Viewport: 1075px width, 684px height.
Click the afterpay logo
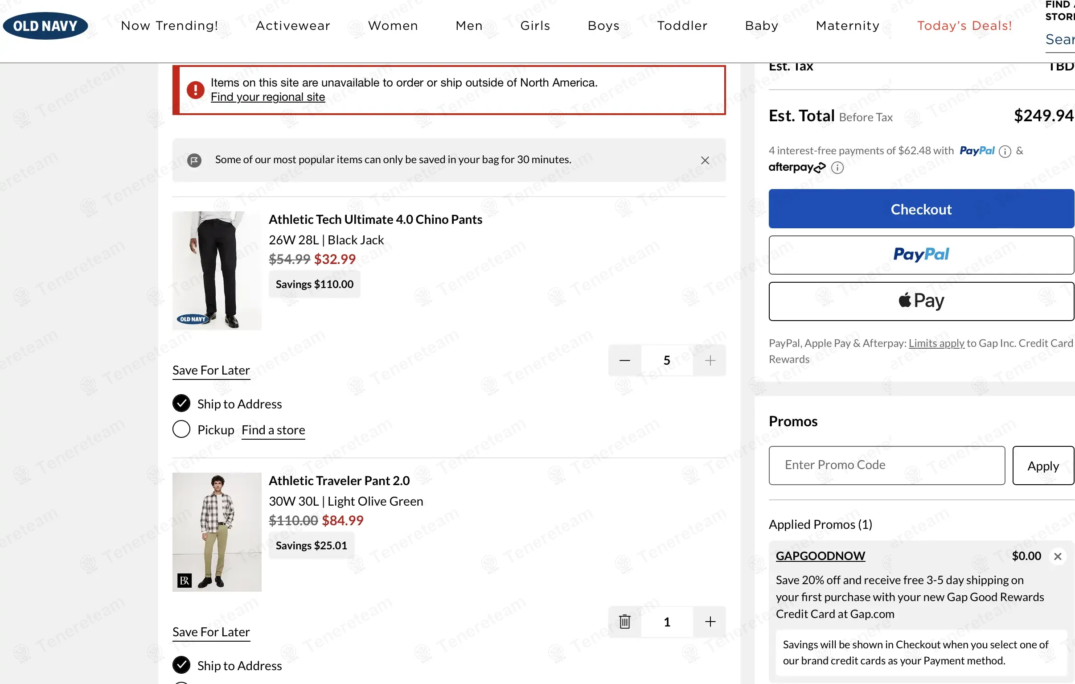click(x=797, y=168)
